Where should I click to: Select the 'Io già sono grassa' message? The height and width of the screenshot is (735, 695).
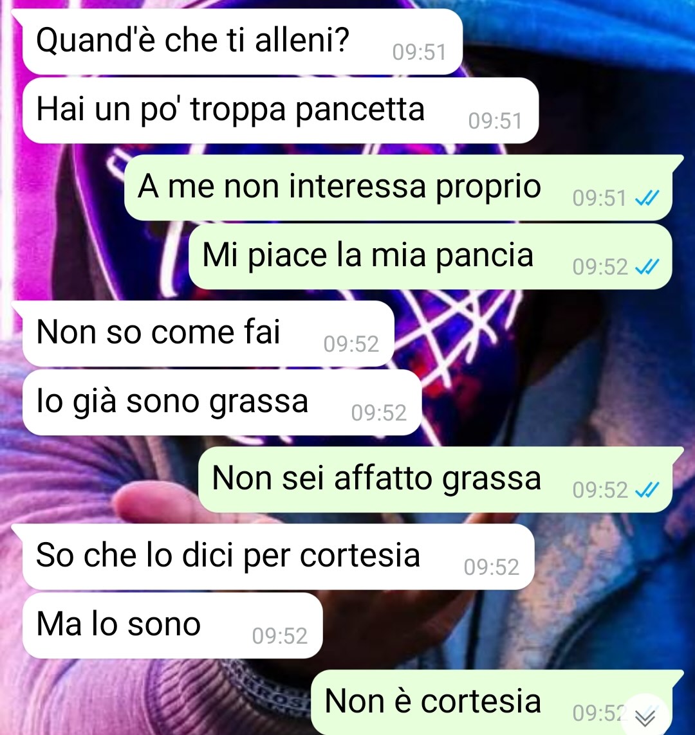(x=222, y=402)
